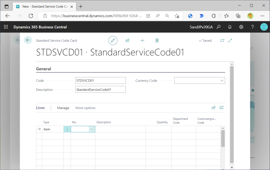Click the Dynamics 365 Business Central title
Screen dimensions: 270x170
[40, 27]
